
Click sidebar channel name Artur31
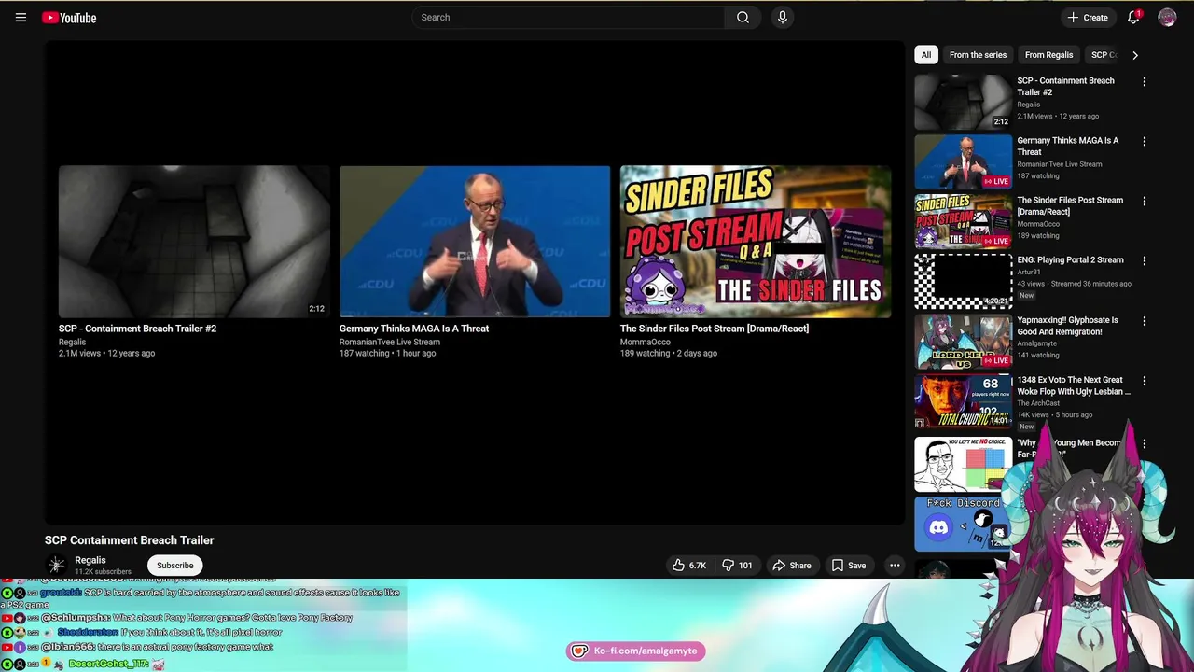(x=1030, y=272)
